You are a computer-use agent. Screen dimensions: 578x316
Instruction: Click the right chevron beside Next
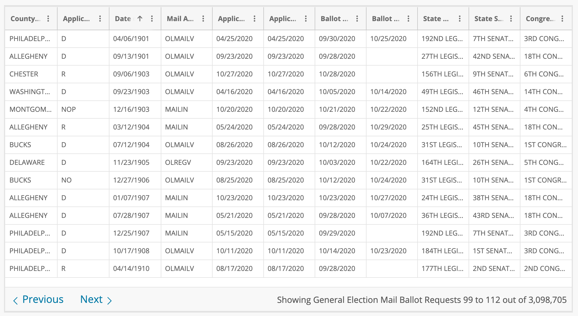109,300
